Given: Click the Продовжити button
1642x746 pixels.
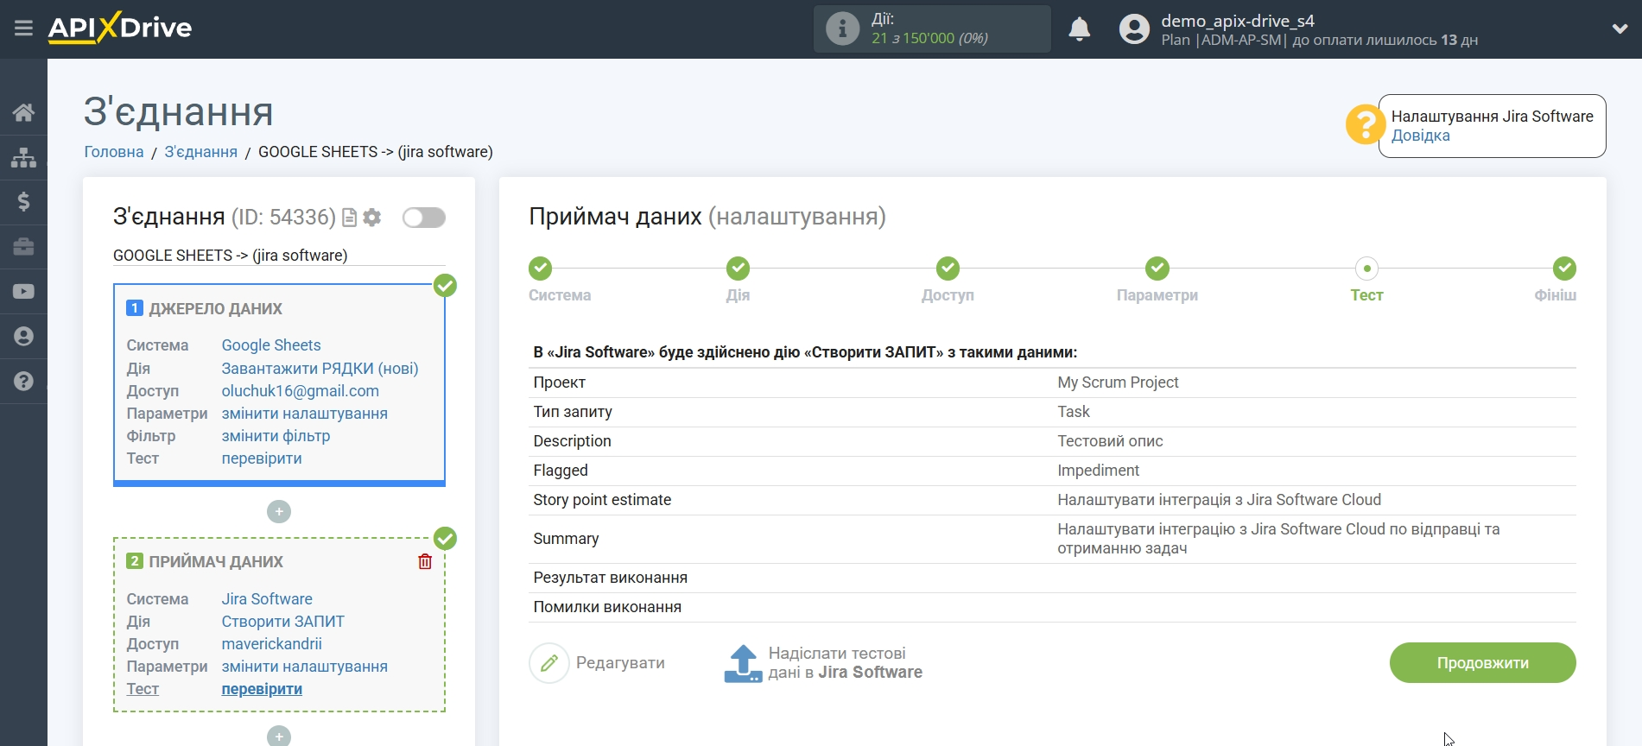Looking at the screenshot, I should point(1482,663).
